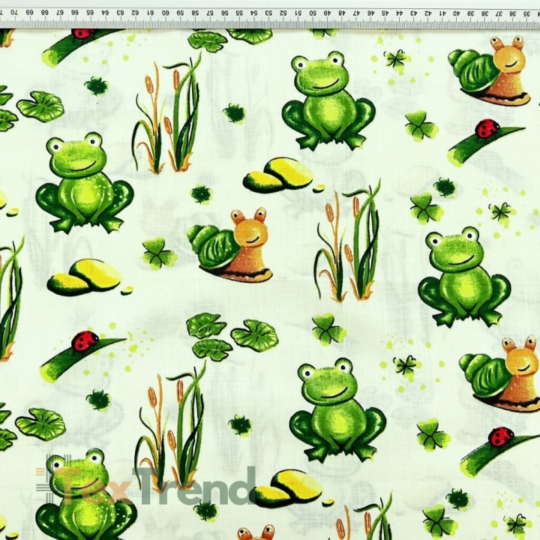
Task: Click the yellow stones left of the center snail
Action: click(85, 277)
